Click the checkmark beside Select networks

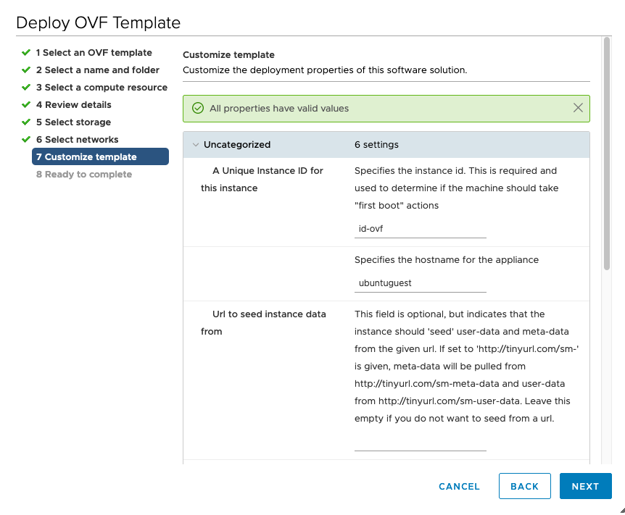coord(26,139)
